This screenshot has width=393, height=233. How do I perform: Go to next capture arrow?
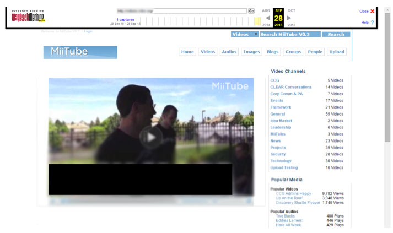click(x=289, y=18)
